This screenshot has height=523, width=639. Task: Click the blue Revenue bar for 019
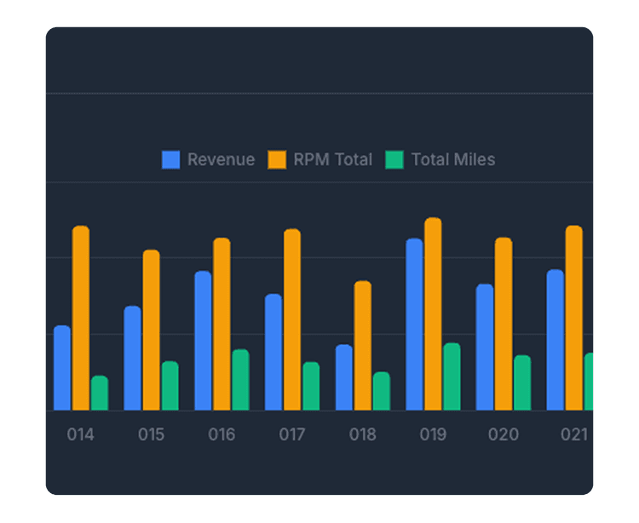click(414, 325)
